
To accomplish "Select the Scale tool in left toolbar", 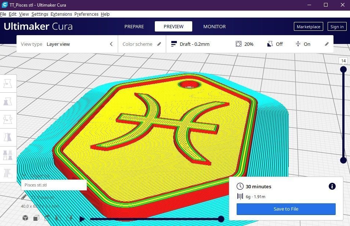I will click(x=8, y=101).
